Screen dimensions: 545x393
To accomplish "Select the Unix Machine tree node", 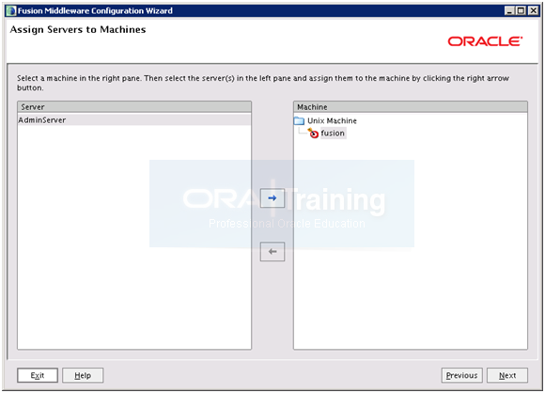I will click(x=332, y=120).
